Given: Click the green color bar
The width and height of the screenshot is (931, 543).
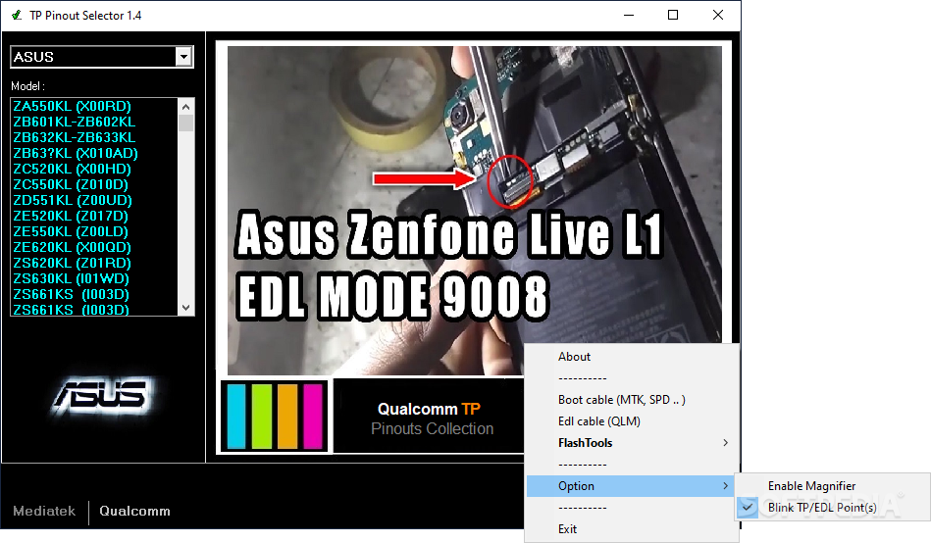Looking at the screenshot, I should click(262, 416).
